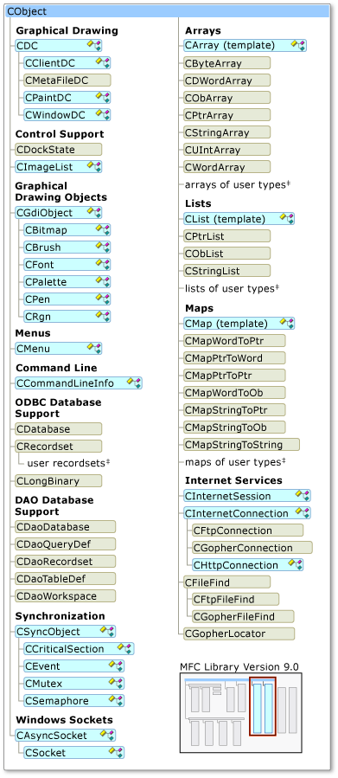The image size is (338, 778).
Task: Open the CPtrList class box
Action: [227, 235]
